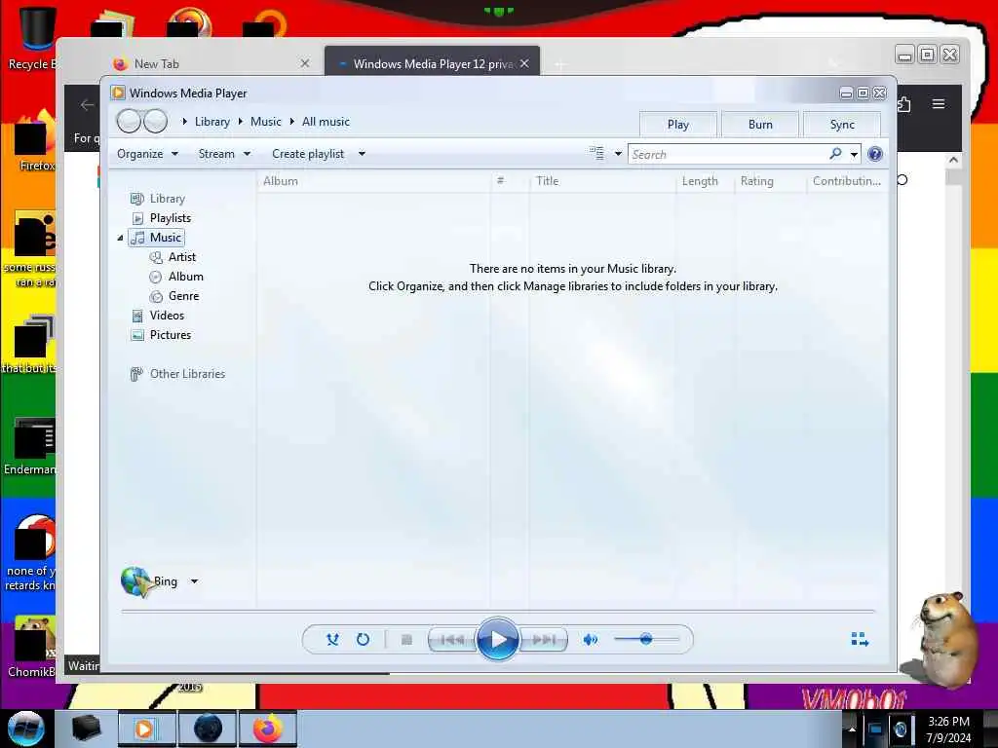This screenshot has height=748, width=998.
Task: Sort by the Album column header
Action: 374,181
